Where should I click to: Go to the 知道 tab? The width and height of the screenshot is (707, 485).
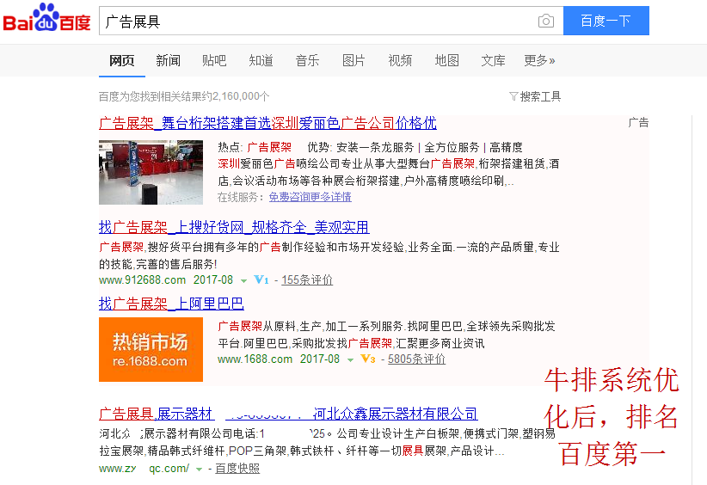[x=261, y=60]
